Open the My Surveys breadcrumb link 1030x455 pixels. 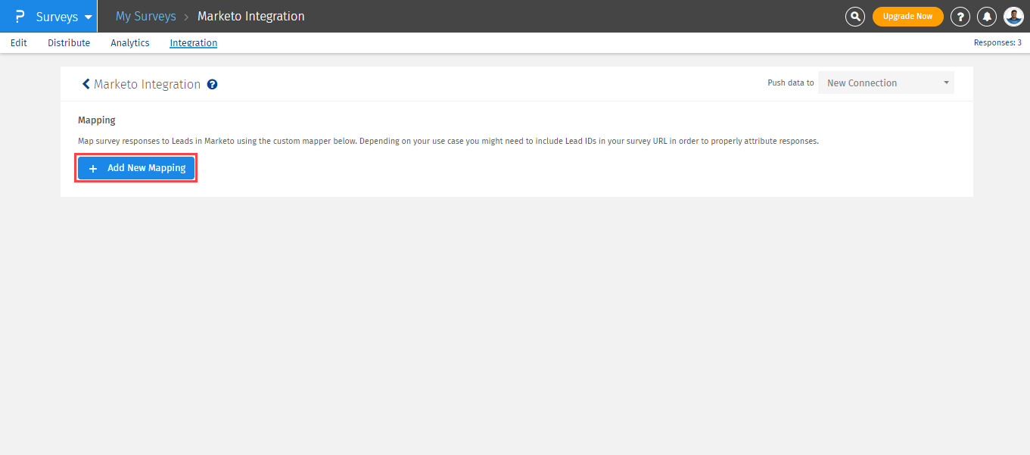146,16
